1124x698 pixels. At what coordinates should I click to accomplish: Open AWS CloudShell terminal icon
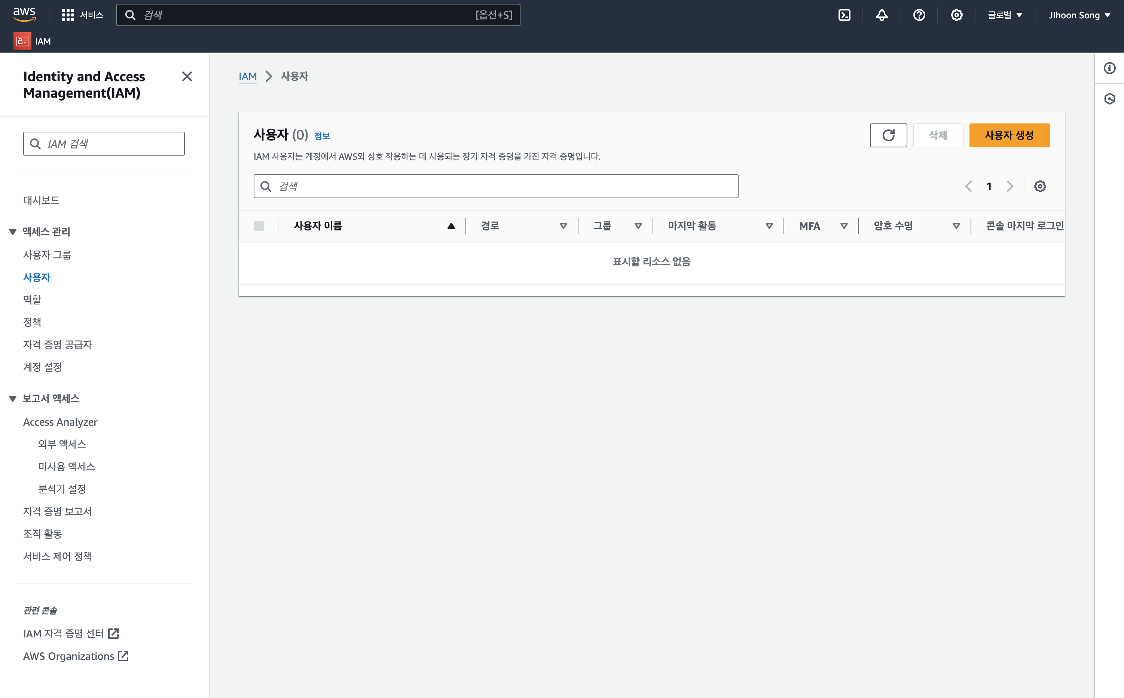[x=844, y=15]
